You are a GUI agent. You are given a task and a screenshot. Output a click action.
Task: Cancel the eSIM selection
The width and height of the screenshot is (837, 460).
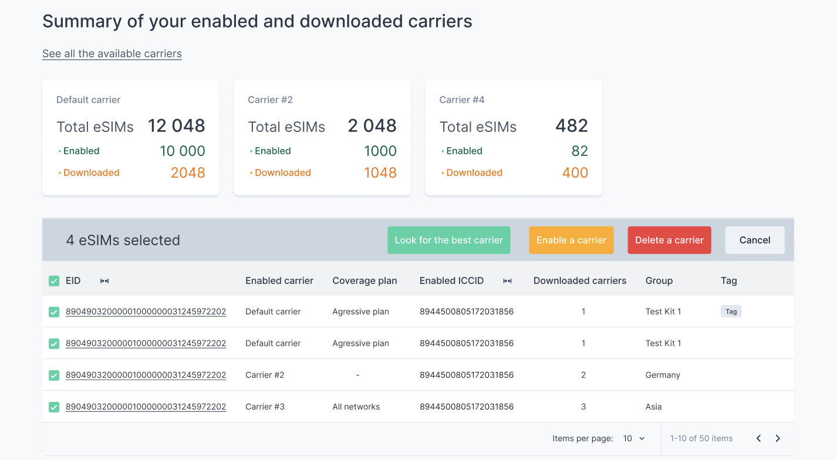[x=754, y=240]
